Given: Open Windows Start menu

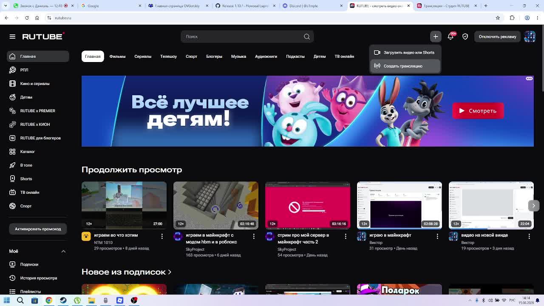Looking at the screenshot, I should tap(6, 300).
